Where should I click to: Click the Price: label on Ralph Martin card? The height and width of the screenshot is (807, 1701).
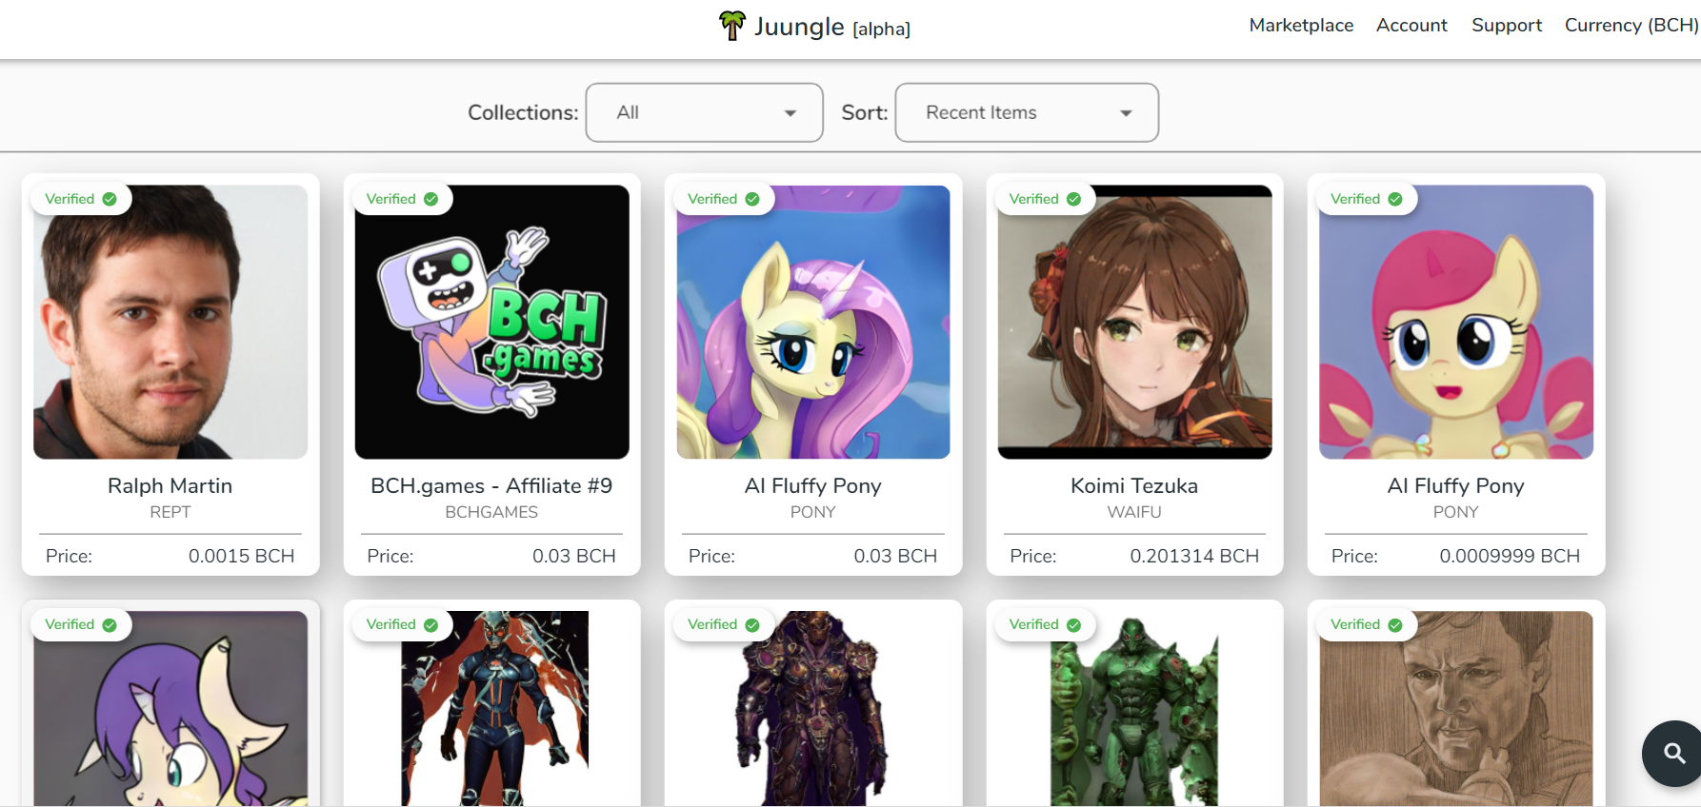pyautogui.click(x=69, y=556)
